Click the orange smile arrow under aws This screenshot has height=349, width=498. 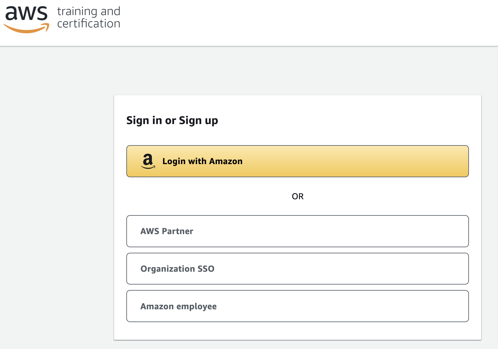coord(27,29)
